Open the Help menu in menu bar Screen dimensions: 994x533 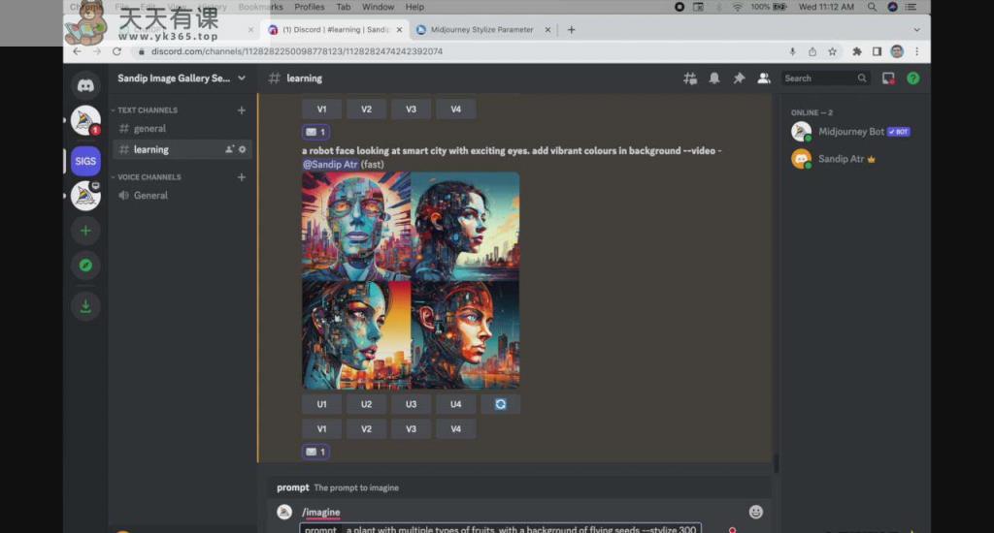[414, 7]
